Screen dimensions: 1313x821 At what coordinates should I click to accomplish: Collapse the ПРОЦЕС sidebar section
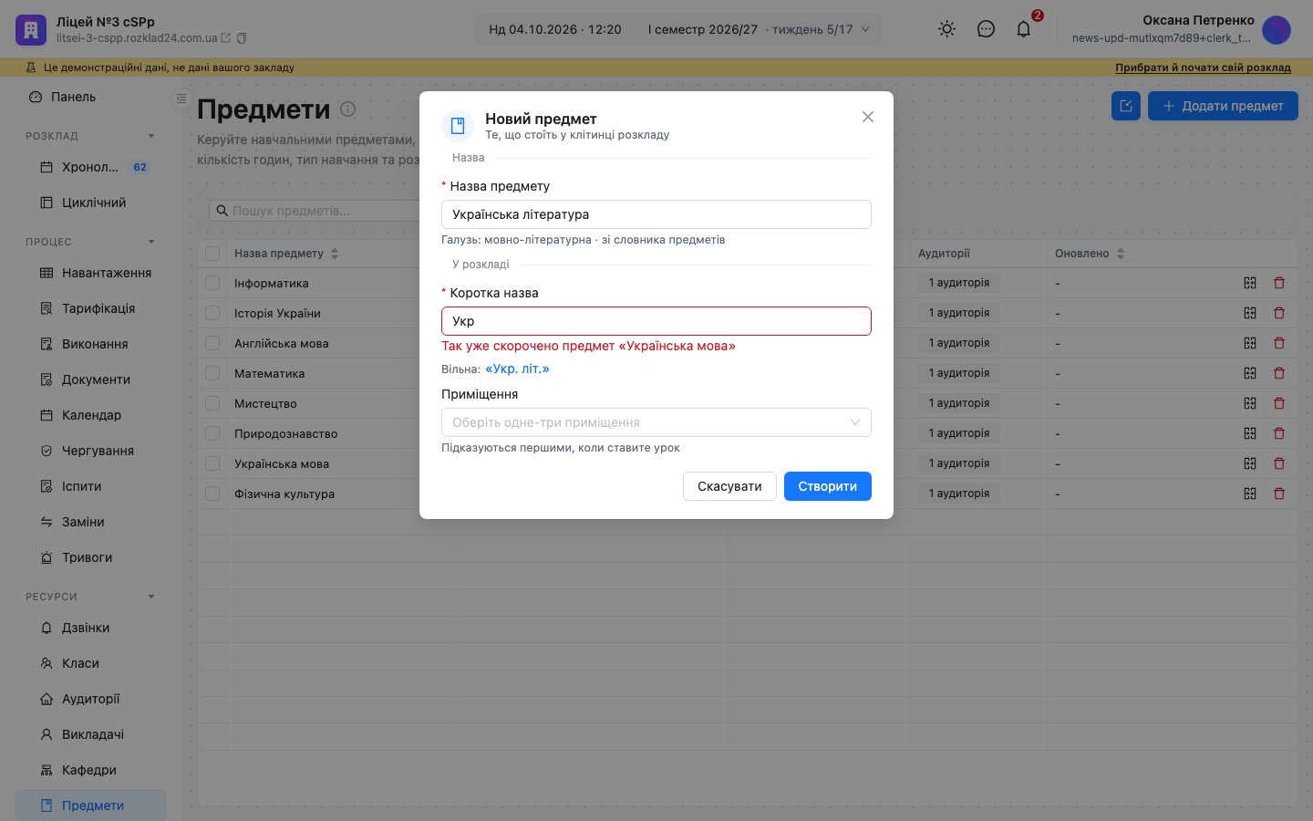(151, 242)
